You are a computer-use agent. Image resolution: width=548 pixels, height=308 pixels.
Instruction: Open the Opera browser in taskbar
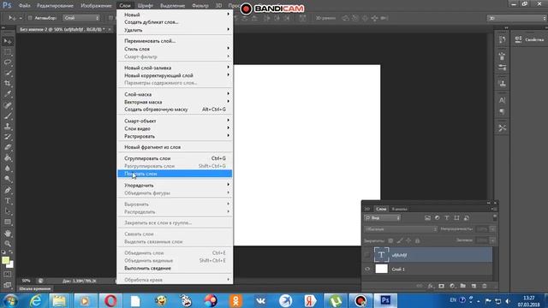click(110, 300)
